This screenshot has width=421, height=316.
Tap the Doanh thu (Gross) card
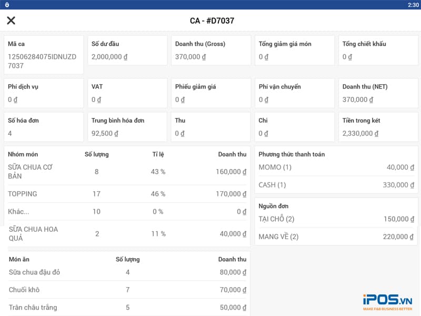click(x=210, y=51)
